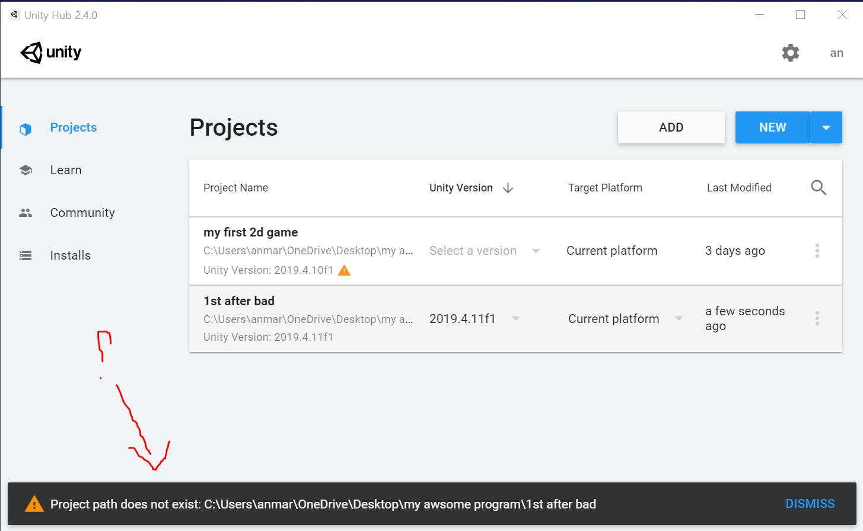This screenshot has height=531, width=863.
Task: Go to the Community tab
Action: [x=82, y=213]
